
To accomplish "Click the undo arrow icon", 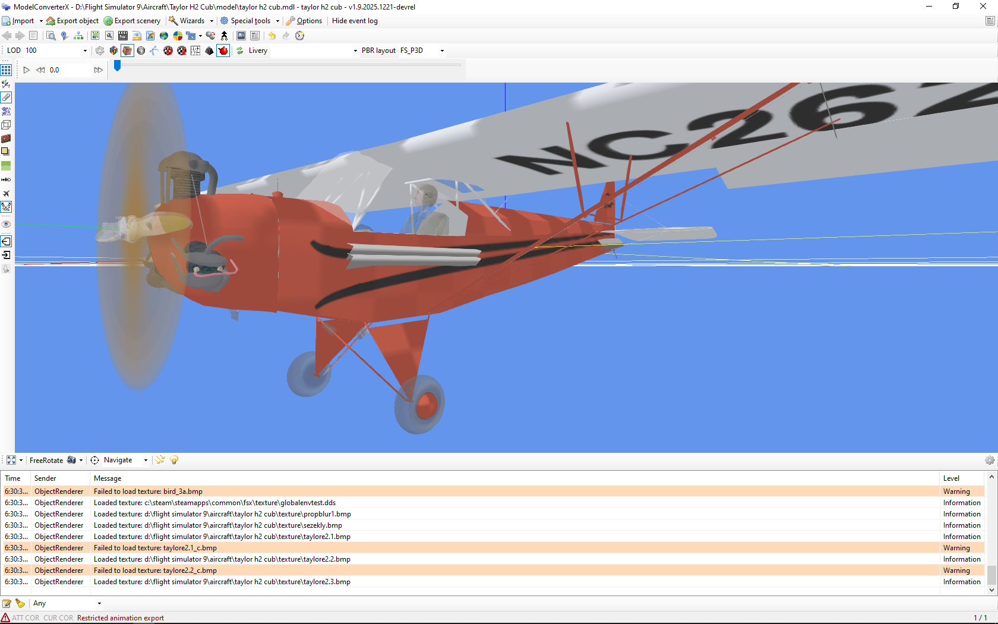I will pos(272,36).
